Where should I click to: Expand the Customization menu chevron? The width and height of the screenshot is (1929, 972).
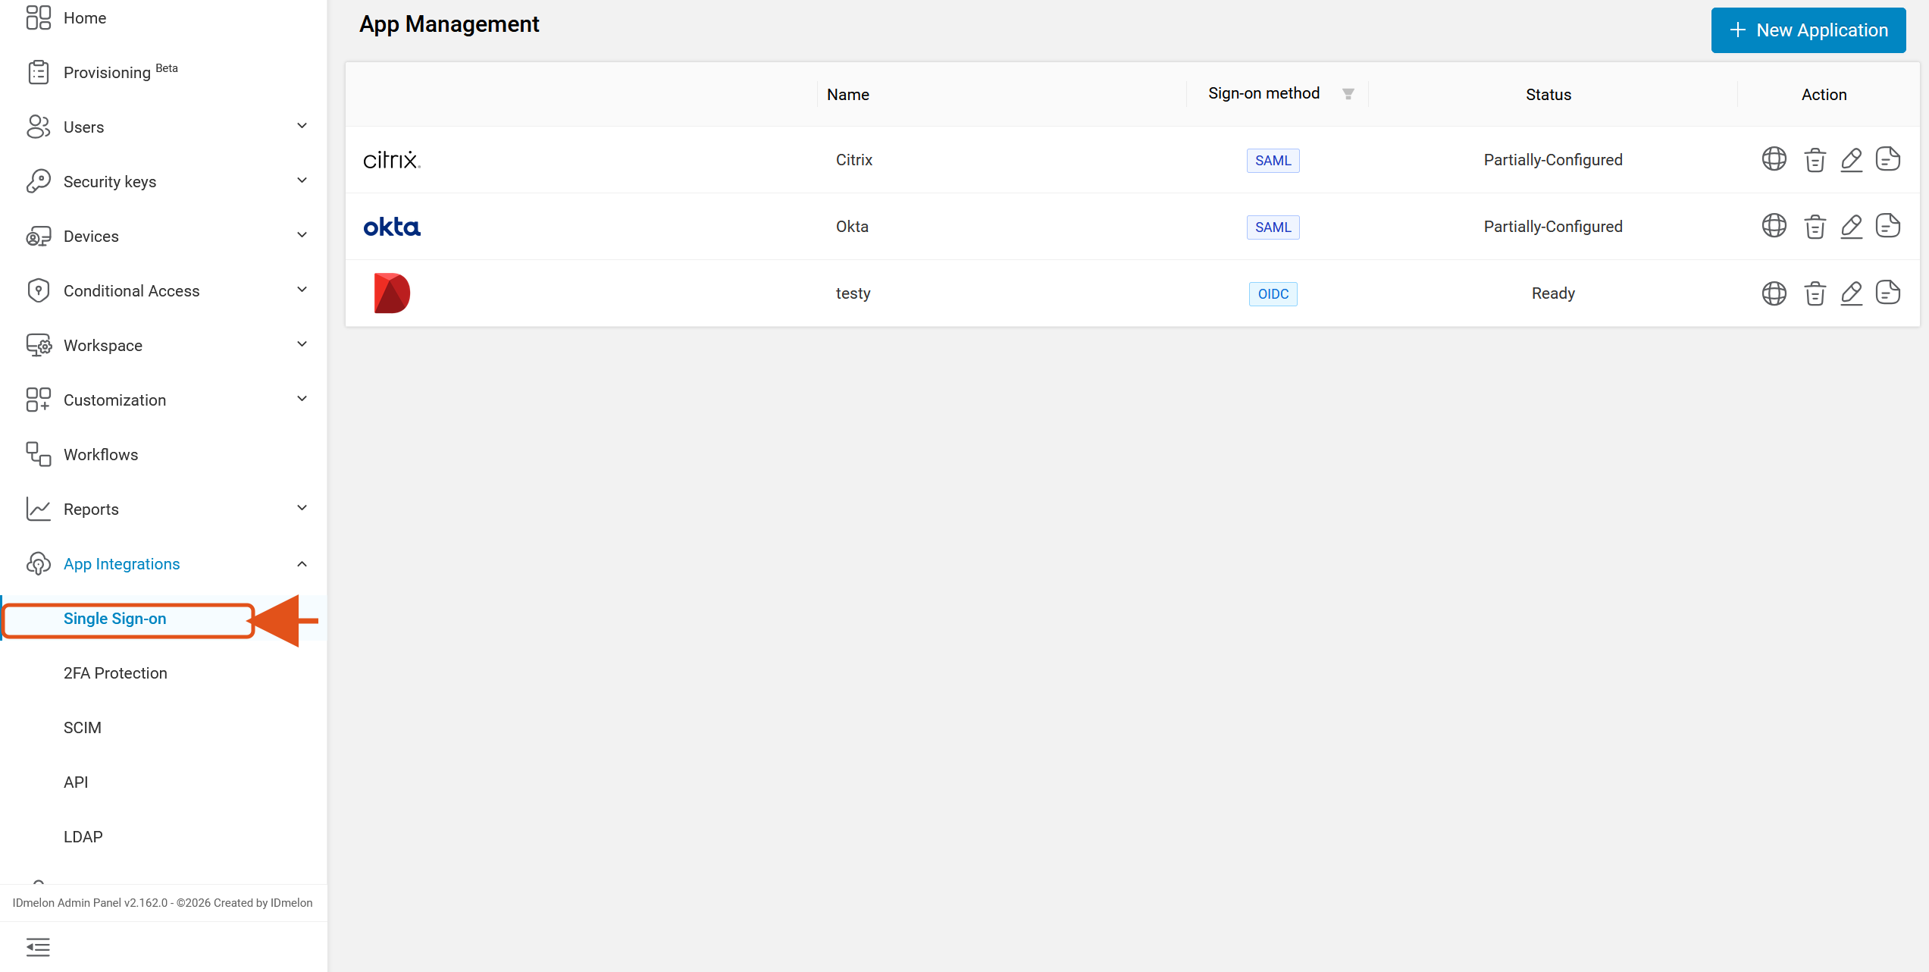[302, 399]
